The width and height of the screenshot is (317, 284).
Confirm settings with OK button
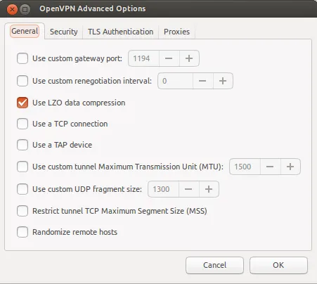coord(278,265)
